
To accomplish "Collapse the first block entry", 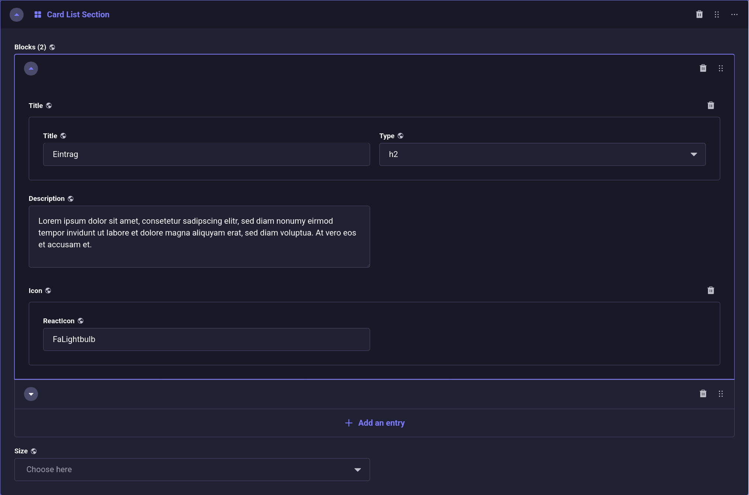I will pos(31,69).
